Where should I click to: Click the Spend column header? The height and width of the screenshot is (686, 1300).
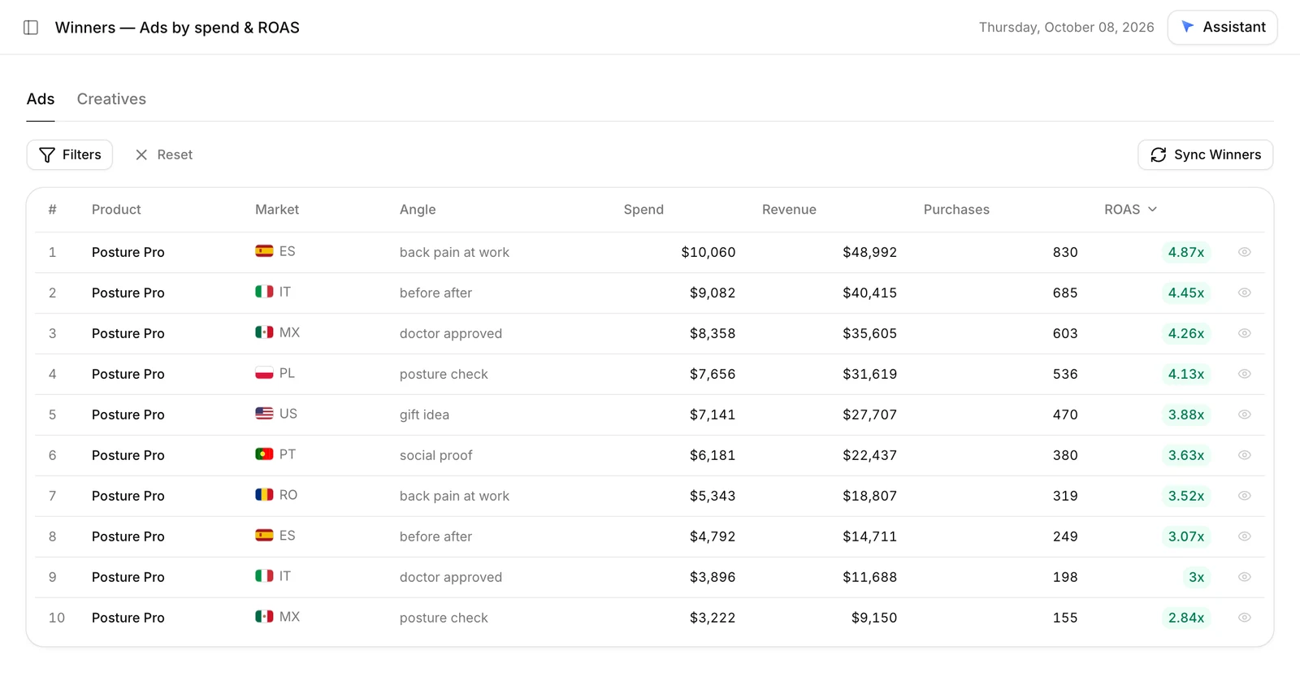tap(643, 210)
